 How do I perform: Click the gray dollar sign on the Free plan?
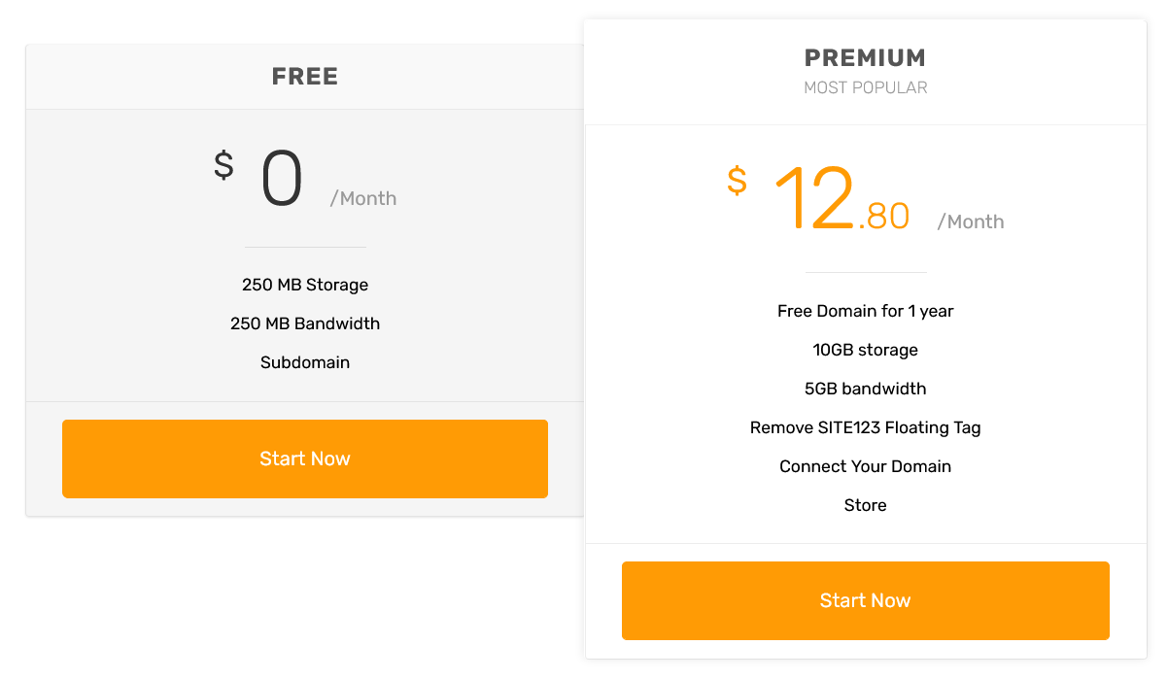(223, 165)
